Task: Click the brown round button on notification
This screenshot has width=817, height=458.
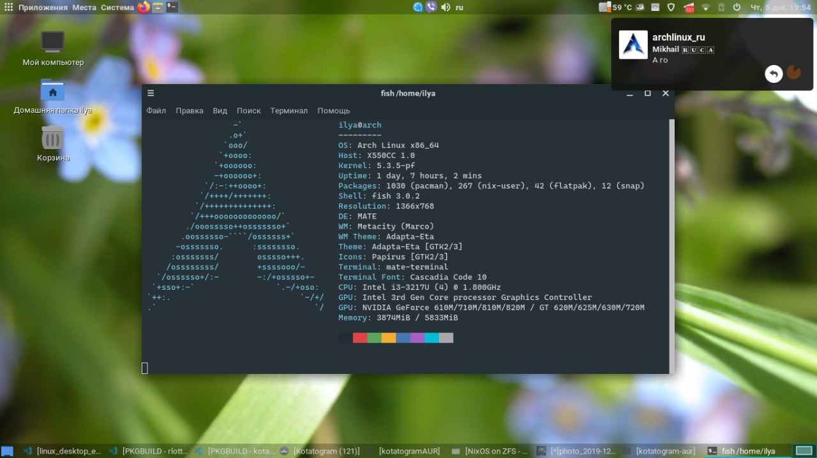Action: (793, 72)
